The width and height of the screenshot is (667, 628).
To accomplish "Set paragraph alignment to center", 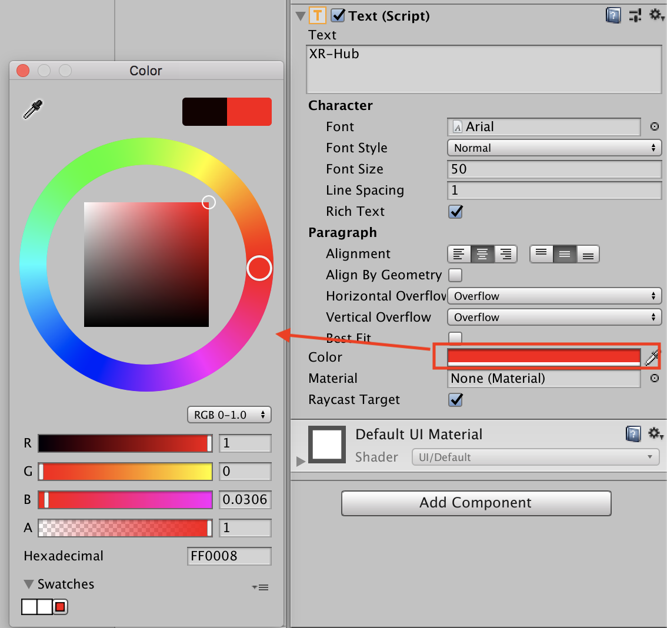I will (482, 253).
